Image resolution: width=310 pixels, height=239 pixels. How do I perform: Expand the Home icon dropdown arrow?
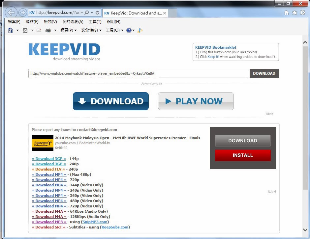click(x=17, y=30)
